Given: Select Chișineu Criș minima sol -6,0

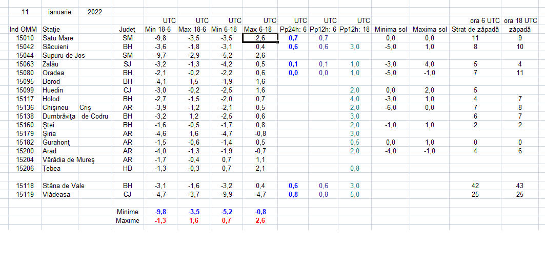Looking at the screenshot, I should [391, 108].
